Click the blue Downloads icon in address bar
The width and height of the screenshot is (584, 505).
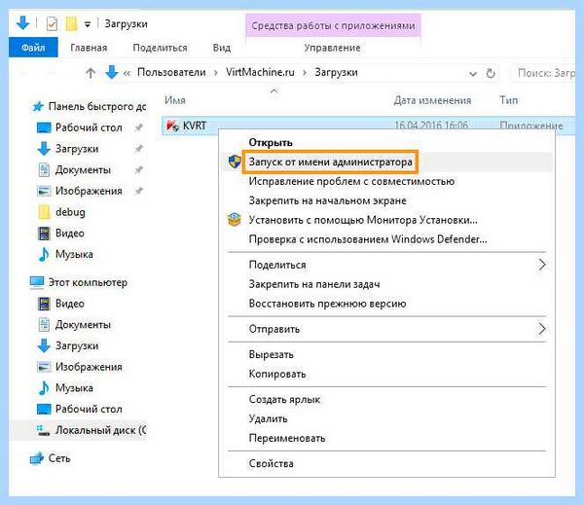[111, 72]
